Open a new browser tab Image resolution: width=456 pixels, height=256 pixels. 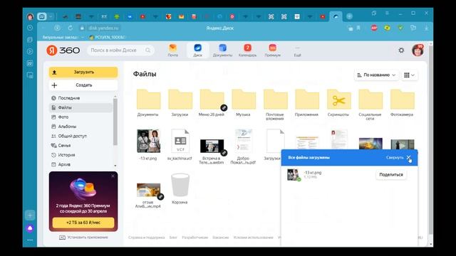(349, 16)
